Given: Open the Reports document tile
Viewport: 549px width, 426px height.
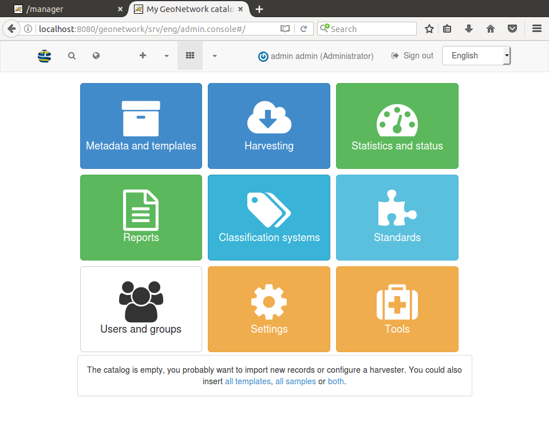Looking at the screenshot, I should tap(141, 218).
